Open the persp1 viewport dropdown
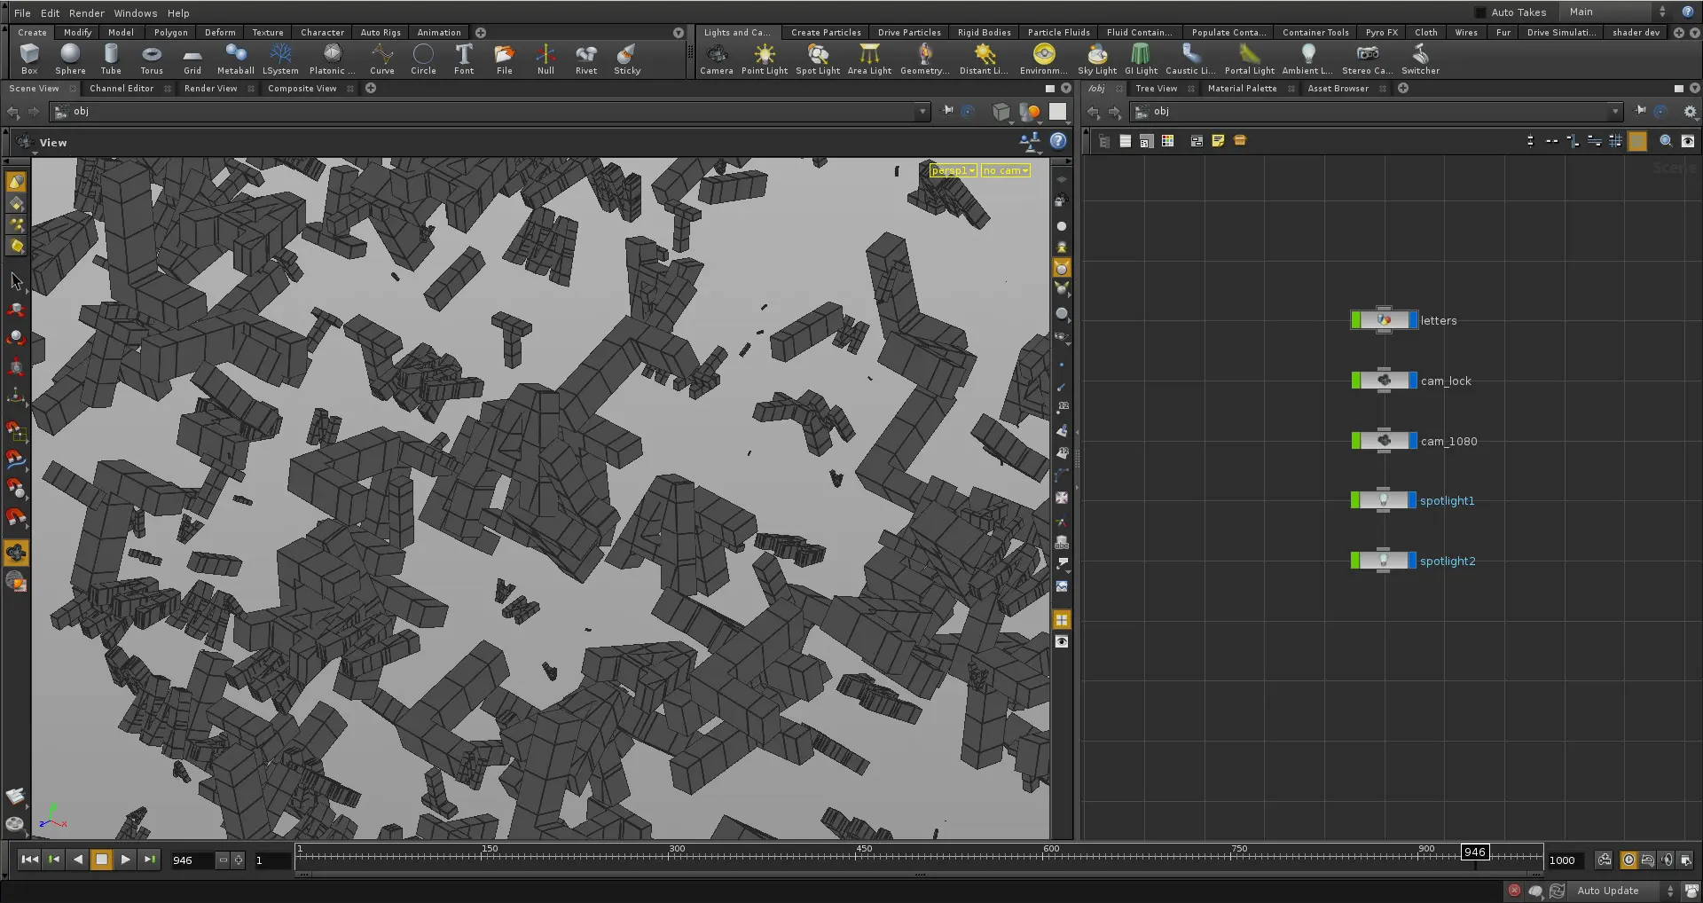This screenshot has height=903, width=1703. click(x=953, y=170)
